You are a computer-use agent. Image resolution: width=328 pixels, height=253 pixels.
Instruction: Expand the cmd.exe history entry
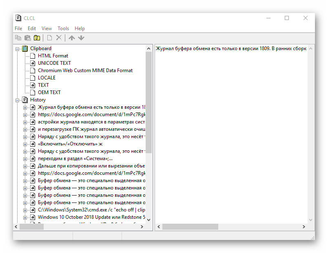tap(25, 210)
